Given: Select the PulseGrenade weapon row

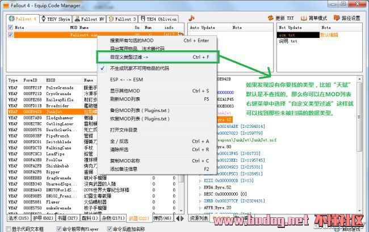Looking at the screenshot, I should (52, 88).
